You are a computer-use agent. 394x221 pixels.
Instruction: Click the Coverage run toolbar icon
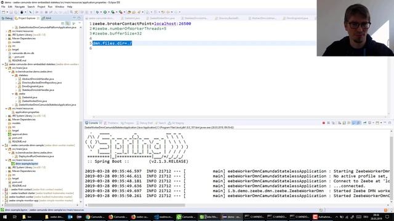tap(113, 12)
